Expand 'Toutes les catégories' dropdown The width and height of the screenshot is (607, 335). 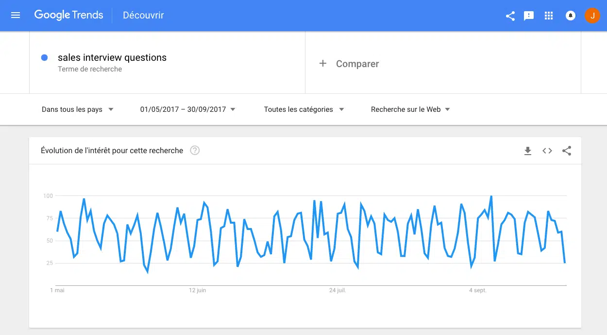click(x=304, y=109)
